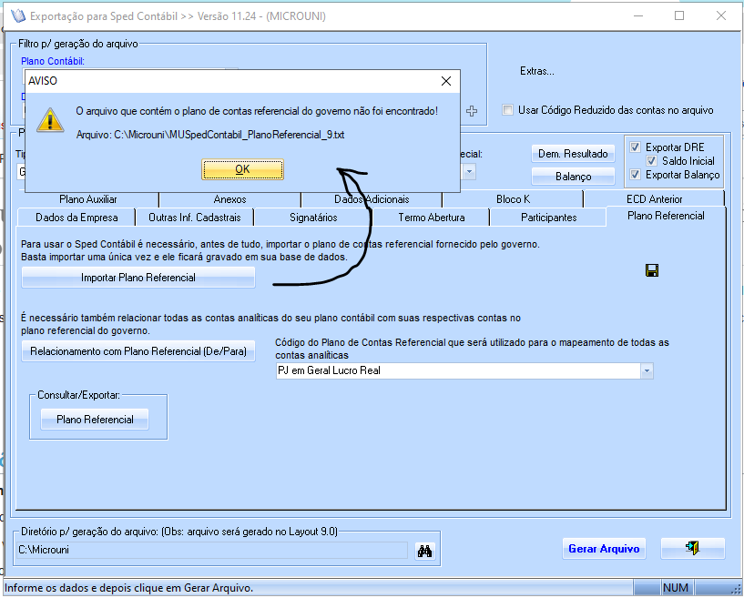Open the Termo Abertura tab
Image resolution: width=744 pixels, height=598 pixels.
432,218
